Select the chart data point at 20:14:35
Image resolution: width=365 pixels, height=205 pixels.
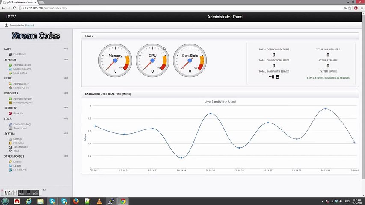pos(211,114)
